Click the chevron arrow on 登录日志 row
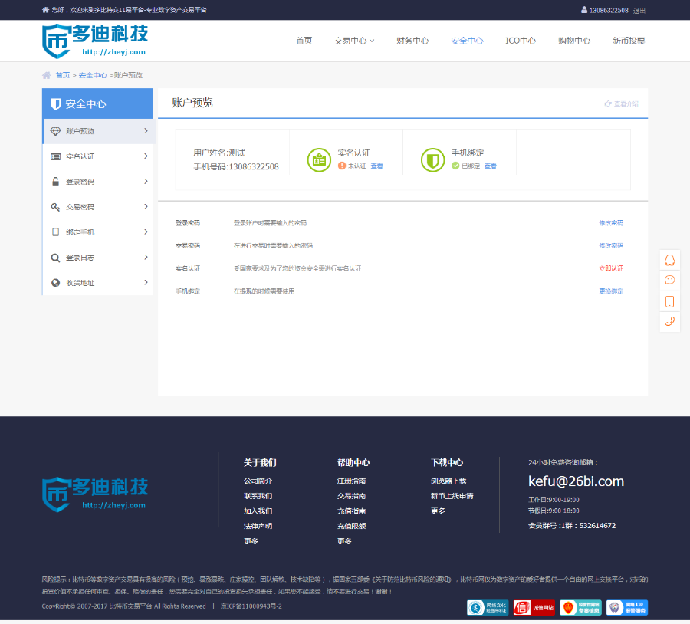The image size is (690, 624). [x=146, y=257]
